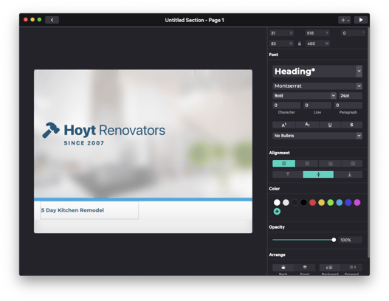Image resolution: width=389 pixels, height=301 pixels.
Task: Pick the yellow color swatch
Action: coord(322,203)
